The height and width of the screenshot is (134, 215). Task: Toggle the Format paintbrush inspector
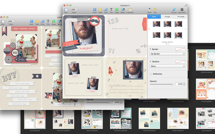click(174, 9)
